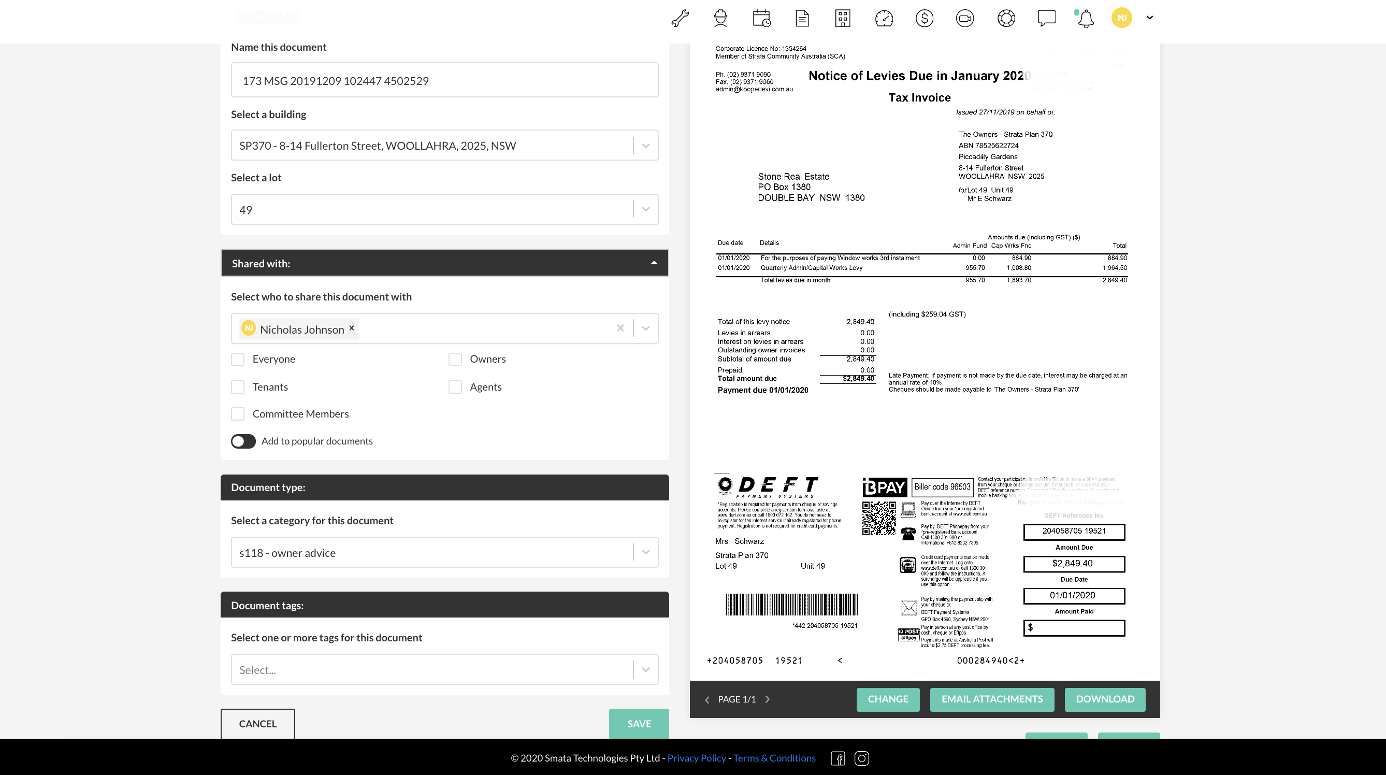Open the video camera icon
The height and width of the screenshot is (775, 1386).
[965, 18]
